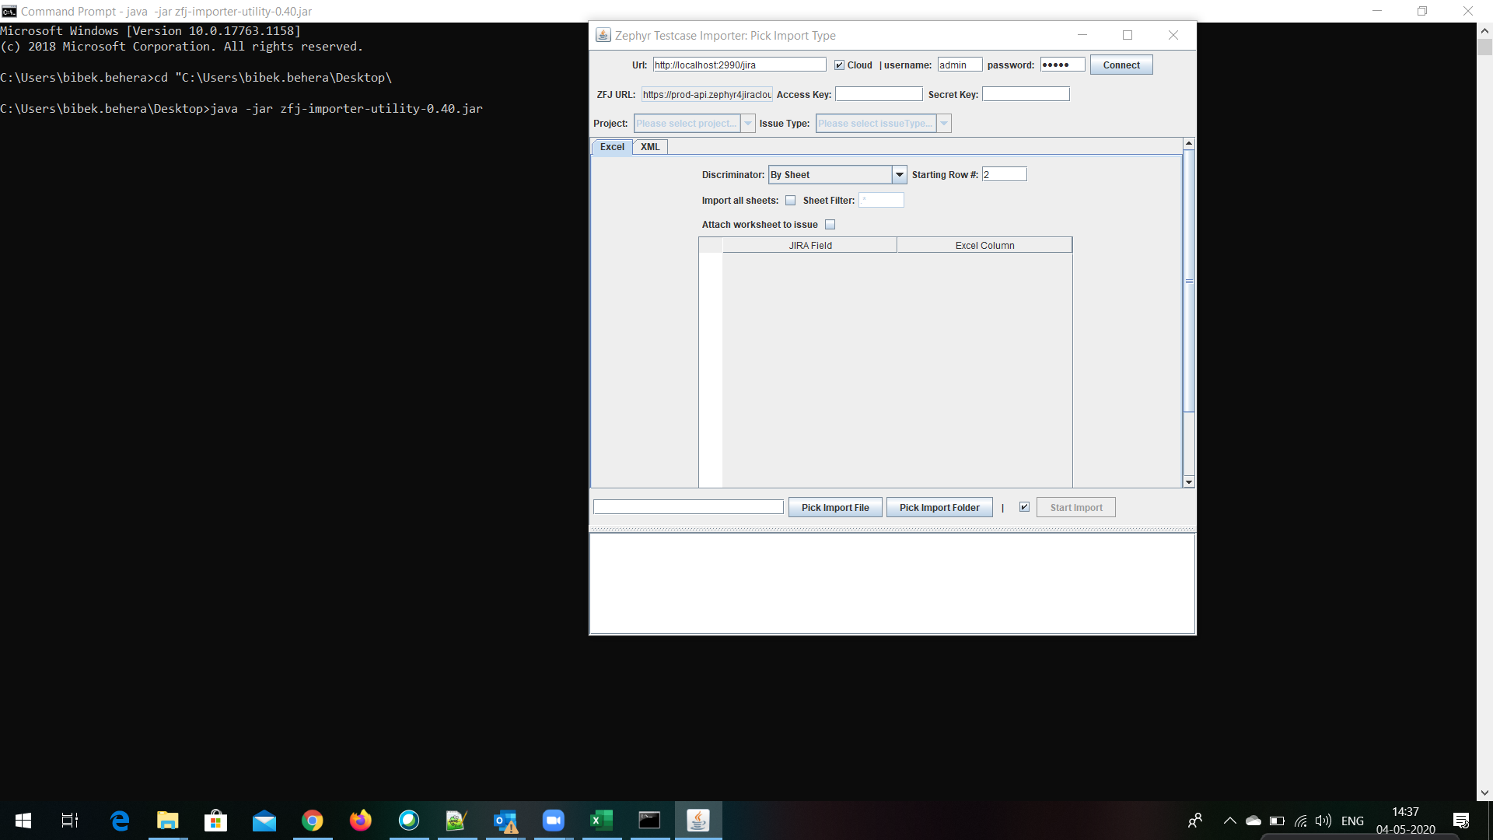Open the Command Prompt window from taskbar
Screen dimensions: 1493x840
[649, 821]
